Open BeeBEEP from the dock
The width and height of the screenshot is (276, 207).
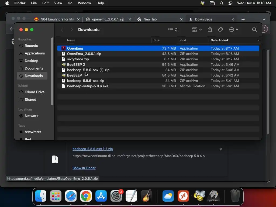(198, 196)
